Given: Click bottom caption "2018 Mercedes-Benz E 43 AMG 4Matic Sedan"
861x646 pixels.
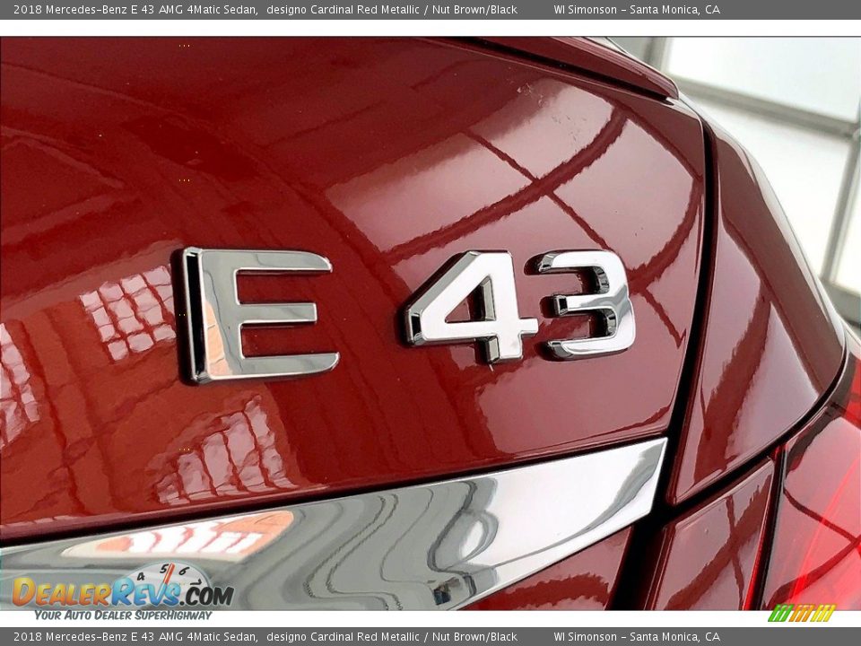Looking at the screenshot, I should (135, 637).
